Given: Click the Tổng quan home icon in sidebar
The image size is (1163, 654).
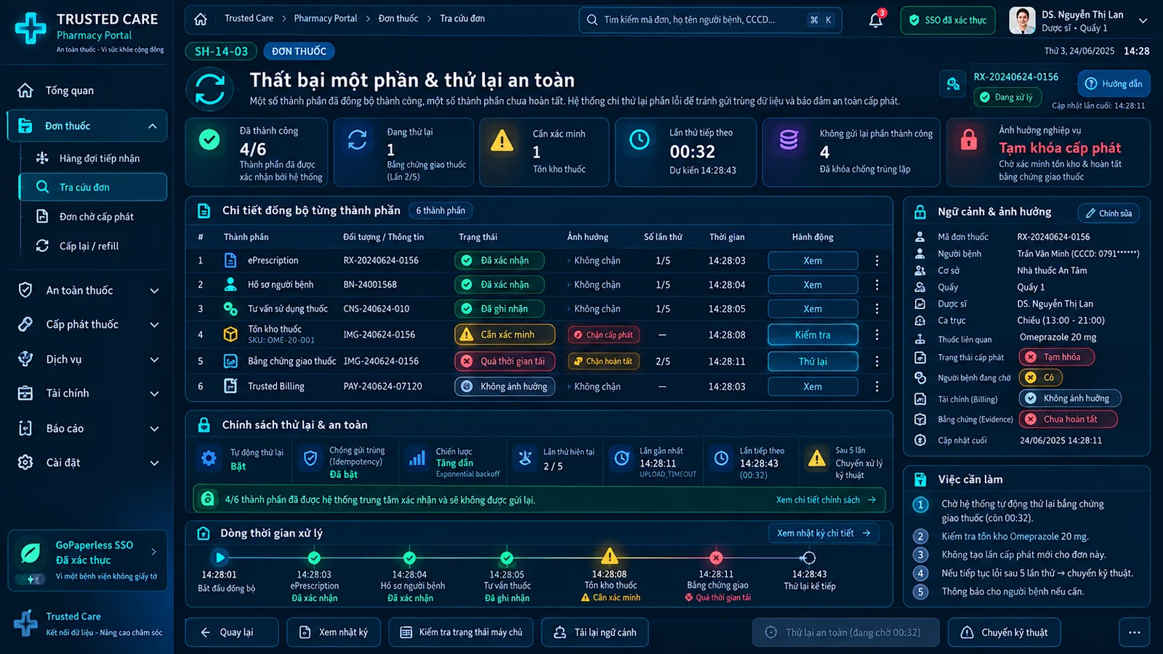Looking at the screenshot, I should point(25,90).
